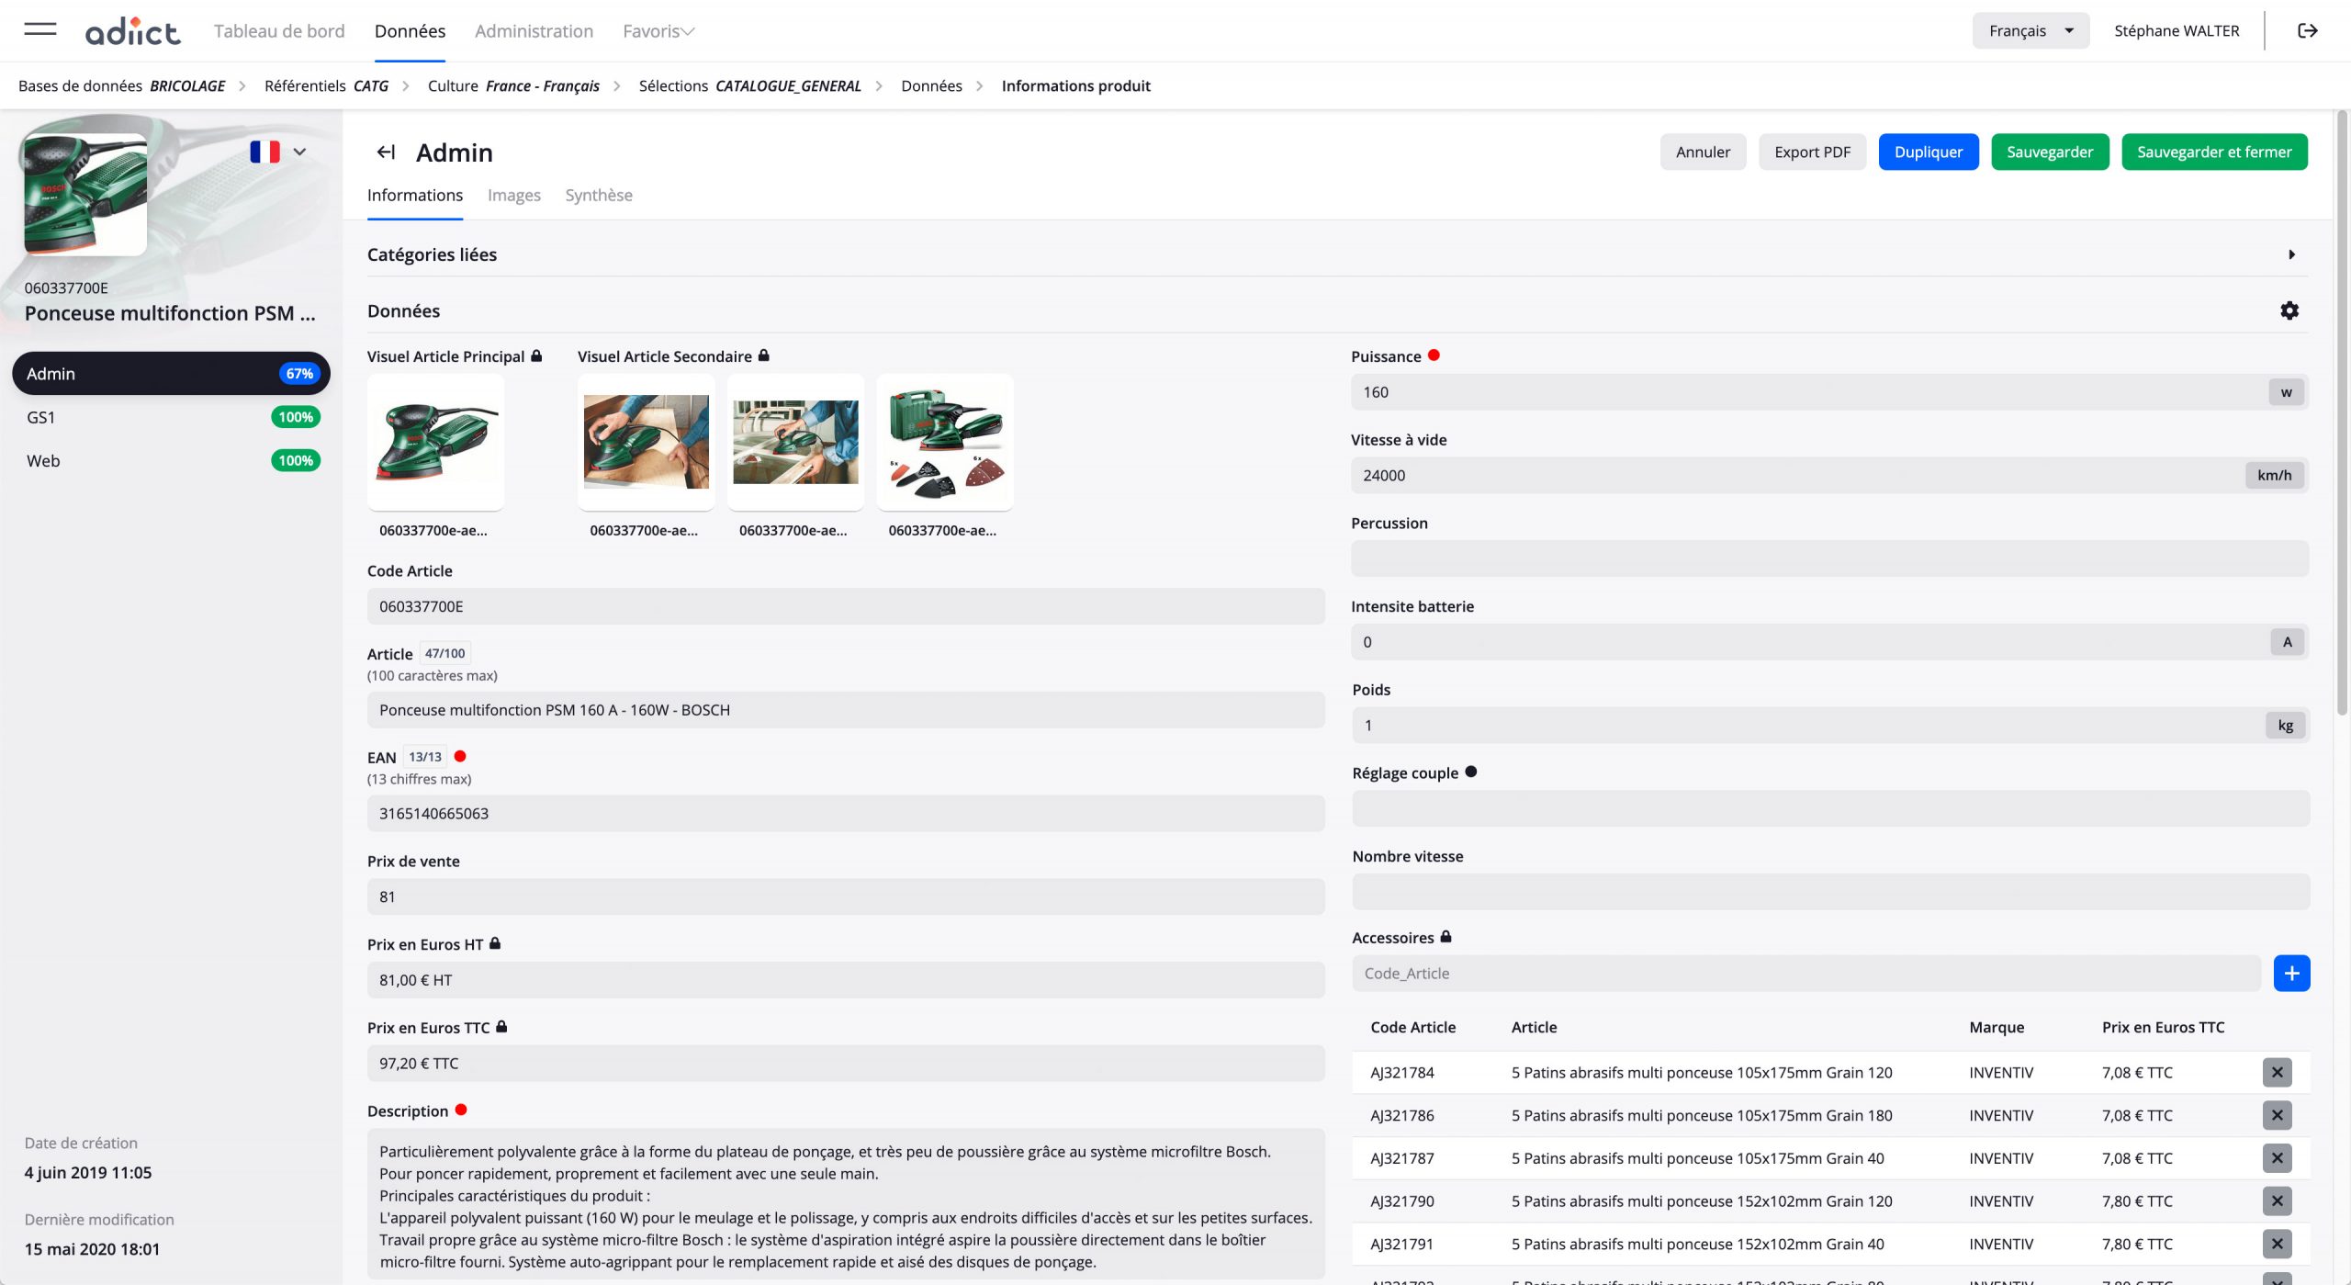Click Sélections CATALOGUE_GENERAL breadcrumb
2351x1285 pixels.
(749, 85)
